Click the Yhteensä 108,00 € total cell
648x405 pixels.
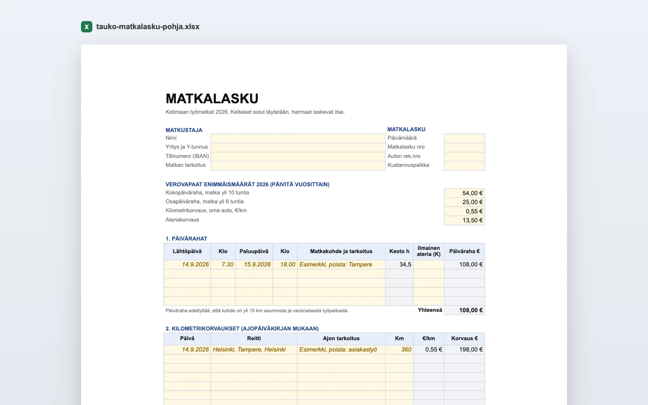click(465, 310)
